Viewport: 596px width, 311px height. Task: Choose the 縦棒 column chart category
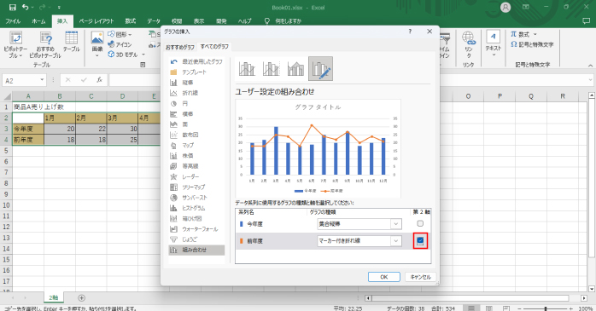pyautogui.click(x=196, y=83)
